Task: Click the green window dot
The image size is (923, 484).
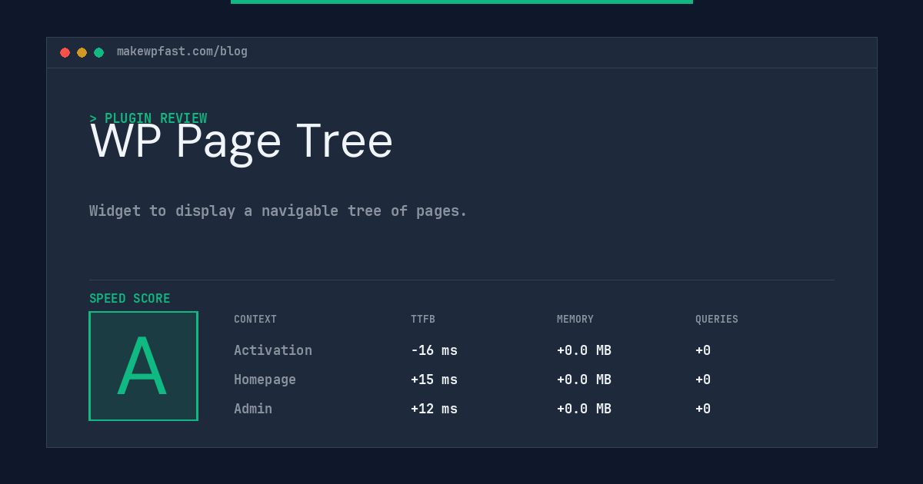Action: click(98, 52)
